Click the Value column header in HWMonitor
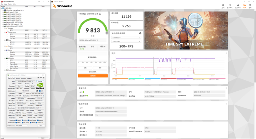 tap(28, 6)
